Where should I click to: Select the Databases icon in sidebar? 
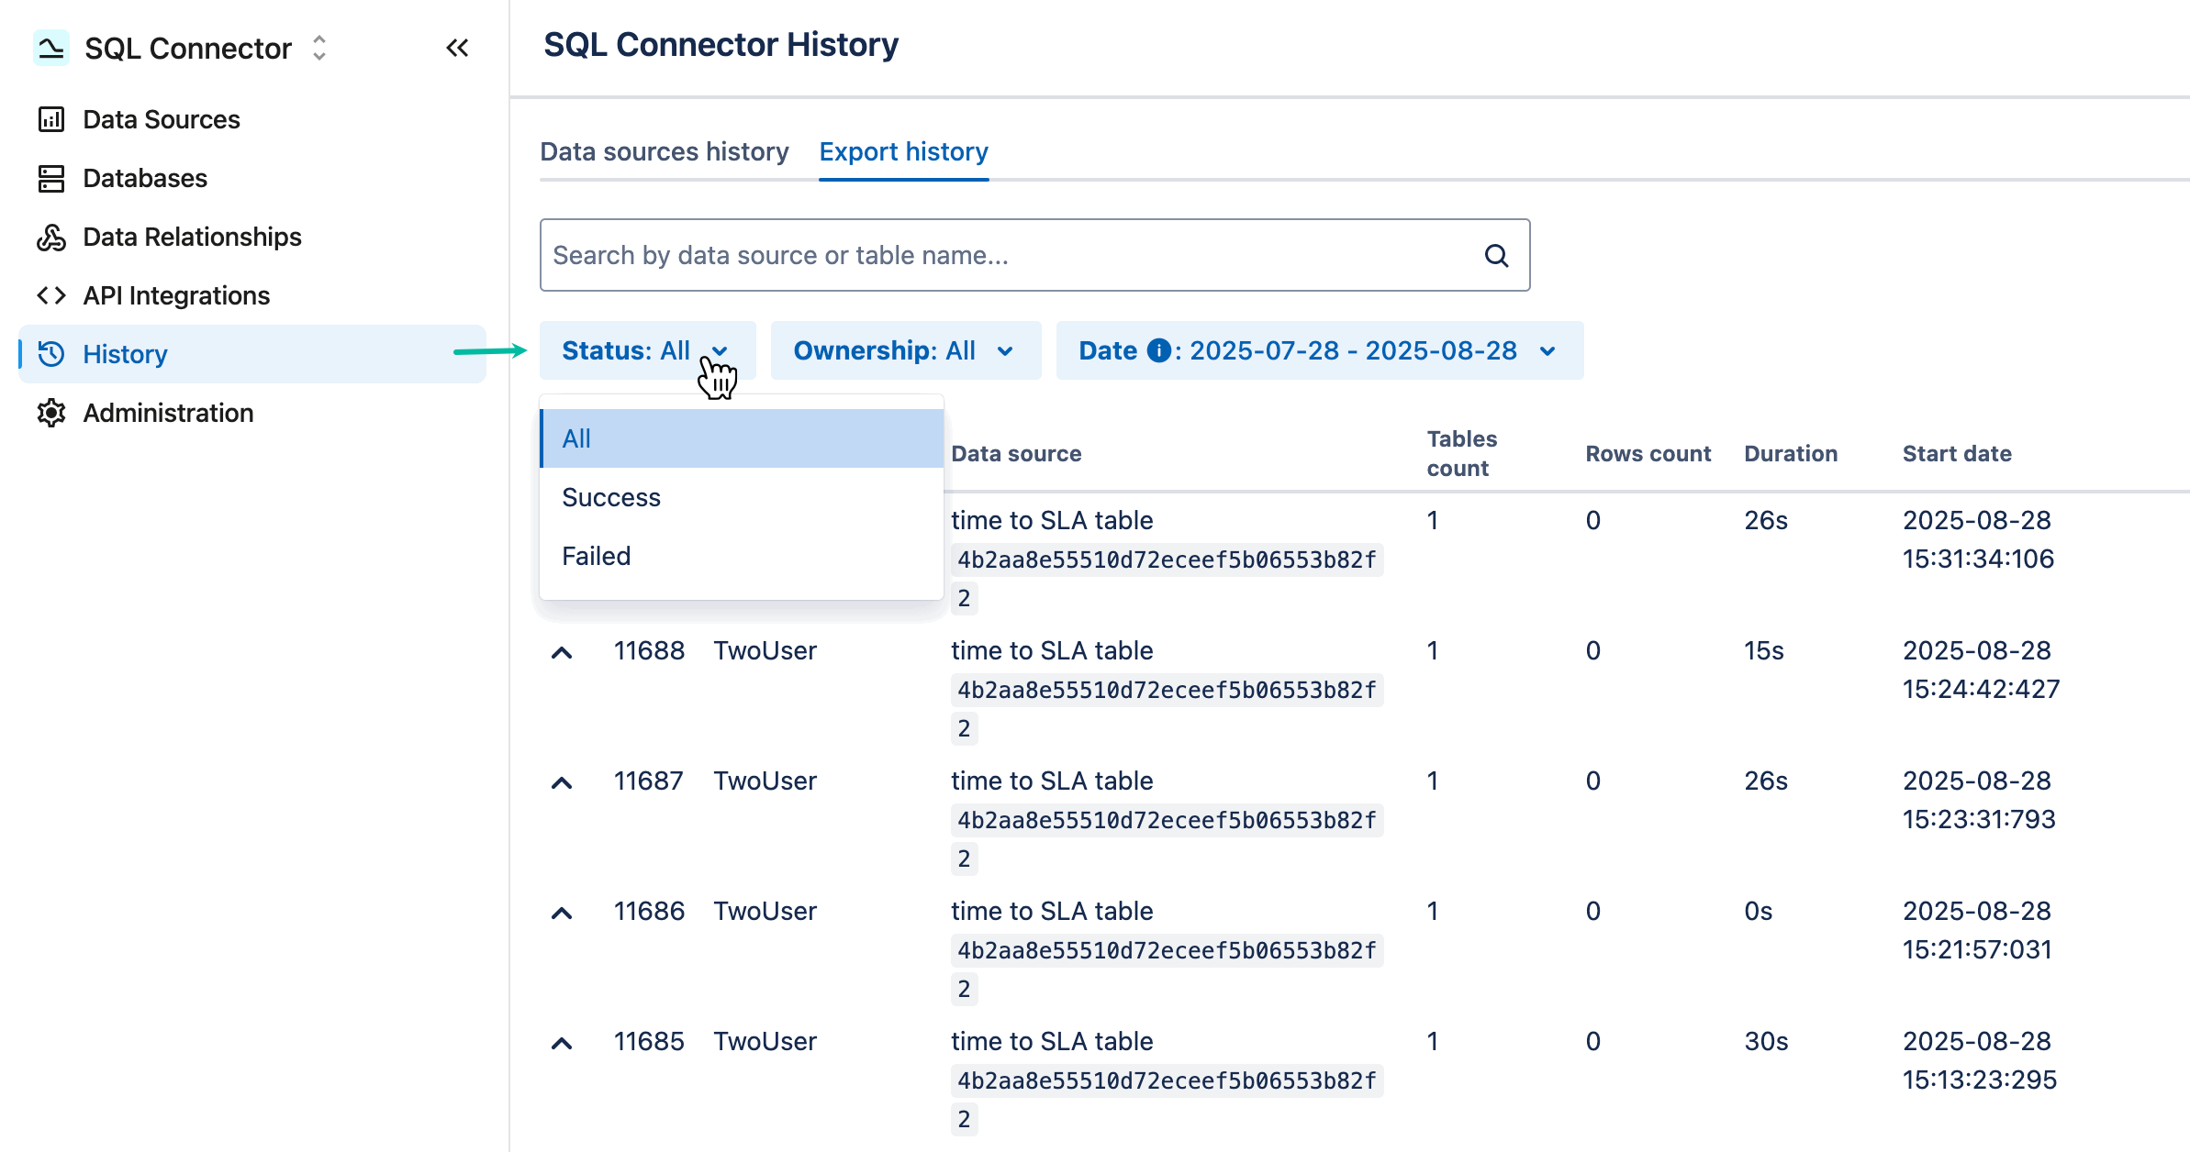(x=51, y=178)
